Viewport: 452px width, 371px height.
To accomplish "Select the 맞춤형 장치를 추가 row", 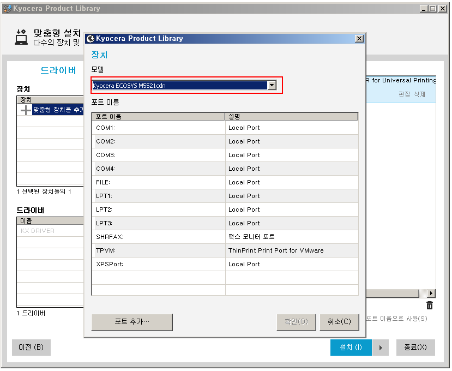I will tap(51, 110).
